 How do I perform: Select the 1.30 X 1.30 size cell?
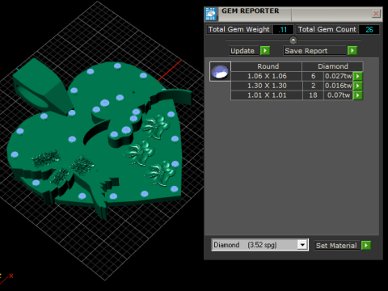[267, 86]
